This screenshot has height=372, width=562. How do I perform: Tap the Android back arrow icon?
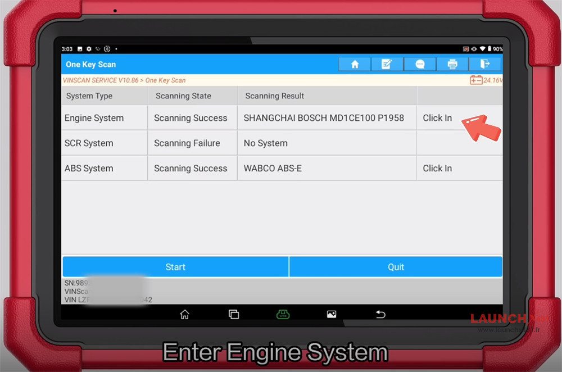[x=380, y=314]
